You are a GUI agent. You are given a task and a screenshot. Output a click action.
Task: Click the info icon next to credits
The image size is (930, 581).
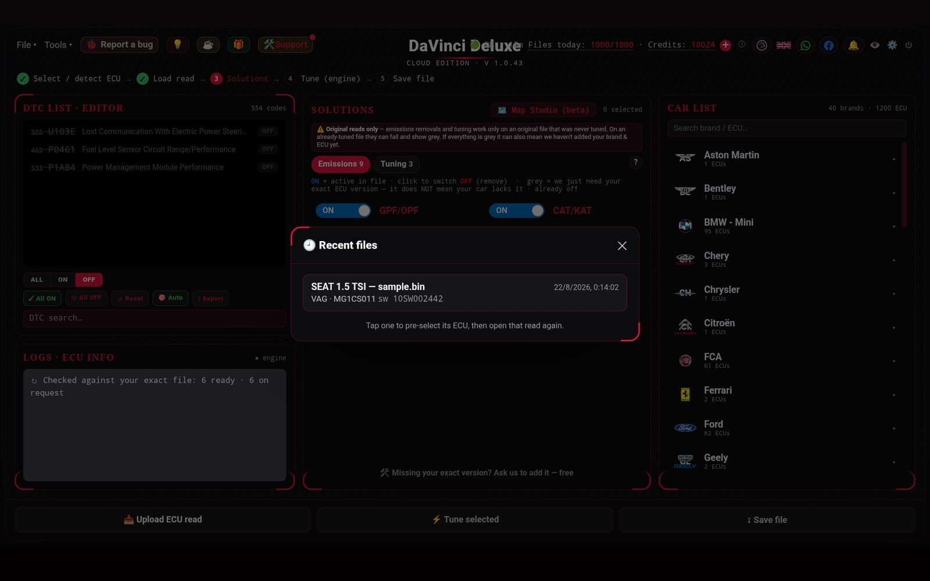click(x=742, y=45)
